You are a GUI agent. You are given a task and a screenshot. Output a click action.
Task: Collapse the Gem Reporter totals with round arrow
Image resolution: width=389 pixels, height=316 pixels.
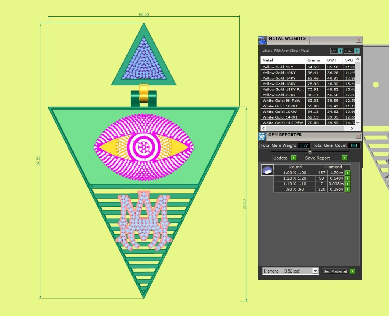tap(310, 152)
